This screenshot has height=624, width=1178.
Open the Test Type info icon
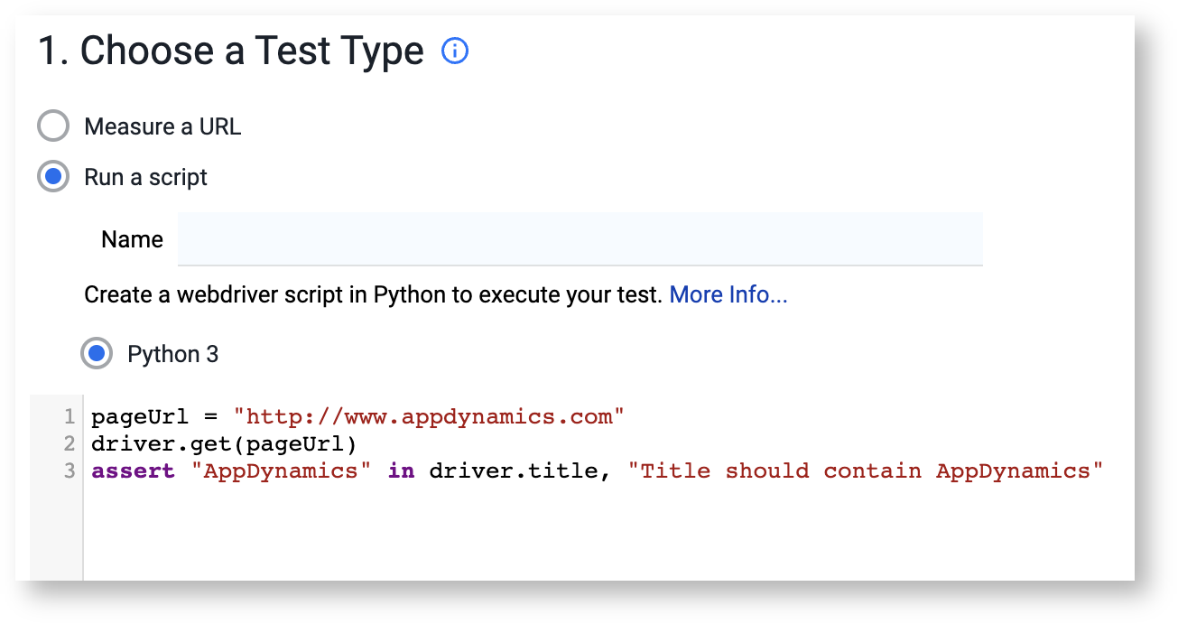point(455,51)
